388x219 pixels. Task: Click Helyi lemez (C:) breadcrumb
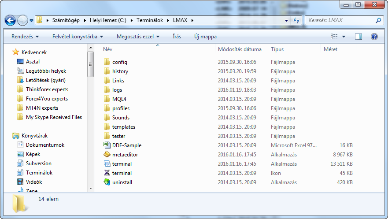(108, 20)
